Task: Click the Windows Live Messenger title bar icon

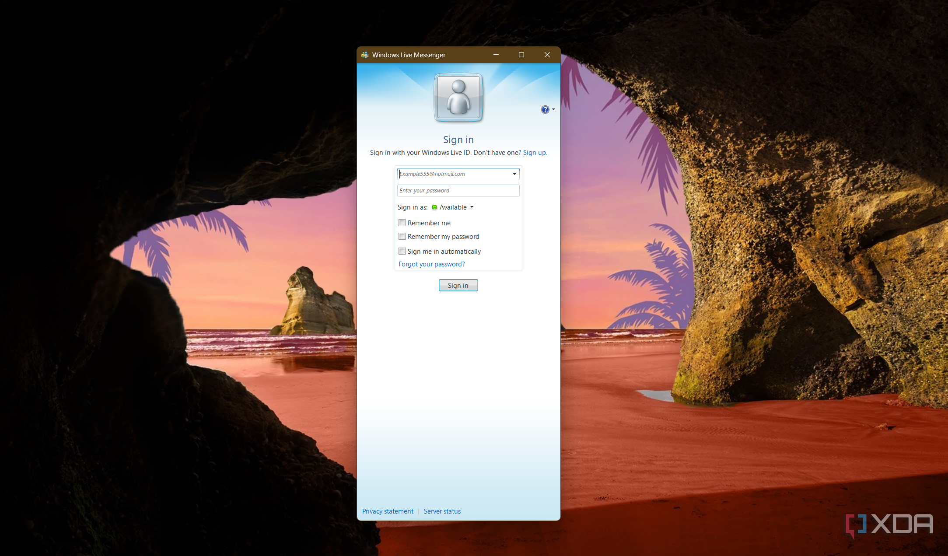Action: tap(365, 55)
